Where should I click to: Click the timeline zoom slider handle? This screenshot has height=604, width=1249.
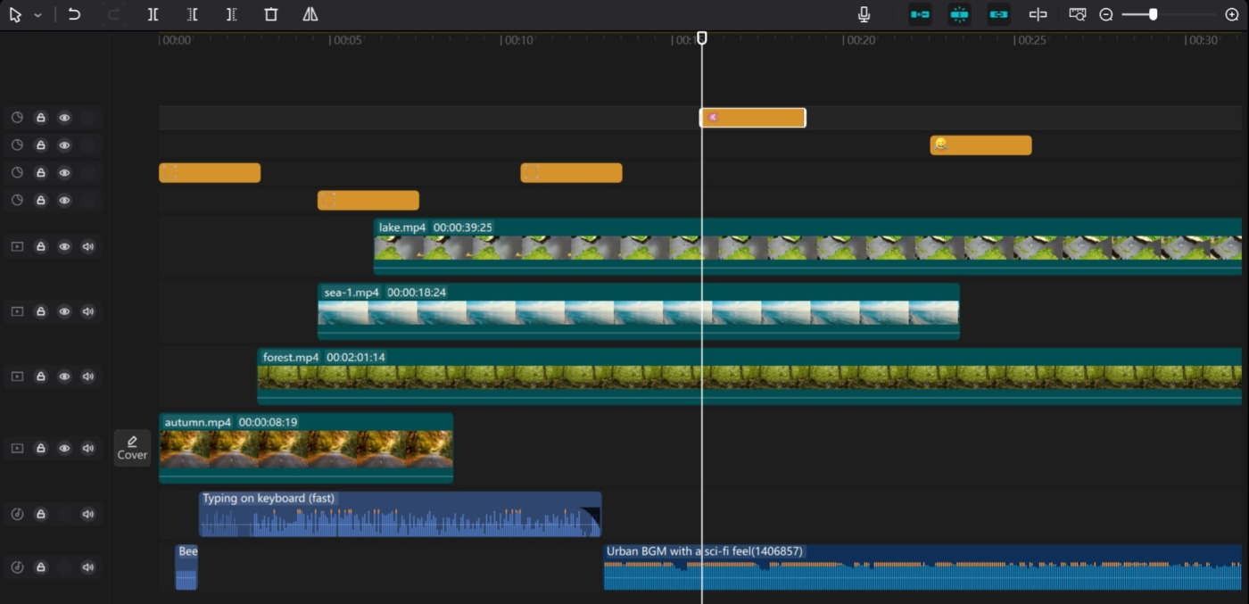tap(1153, 14)
